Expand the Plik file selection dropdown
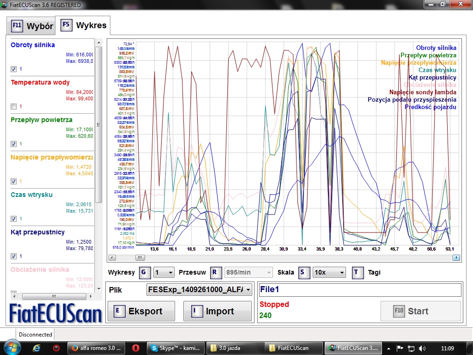 coord(249,290)
